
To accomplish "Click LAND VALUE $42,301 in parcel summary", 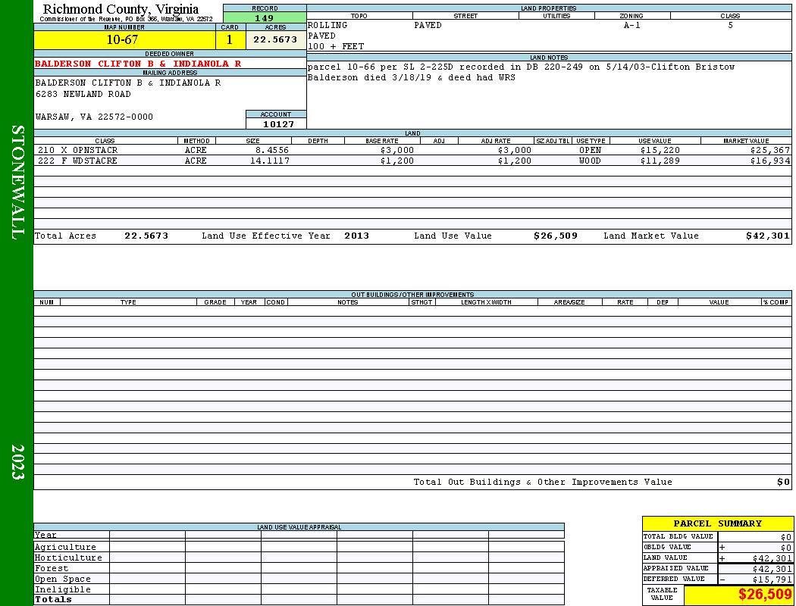I will pyautogui.click(x=772, y=558).
